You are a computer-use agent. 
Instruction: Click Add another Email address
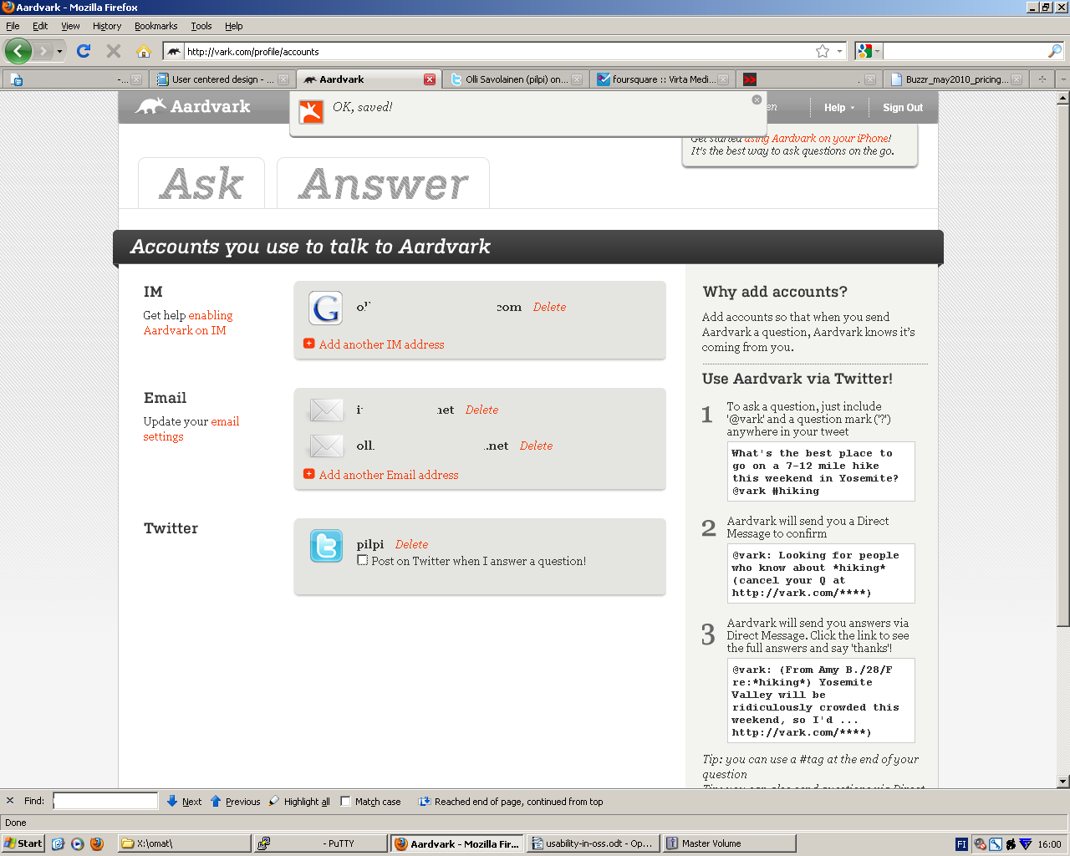point(389,475)
